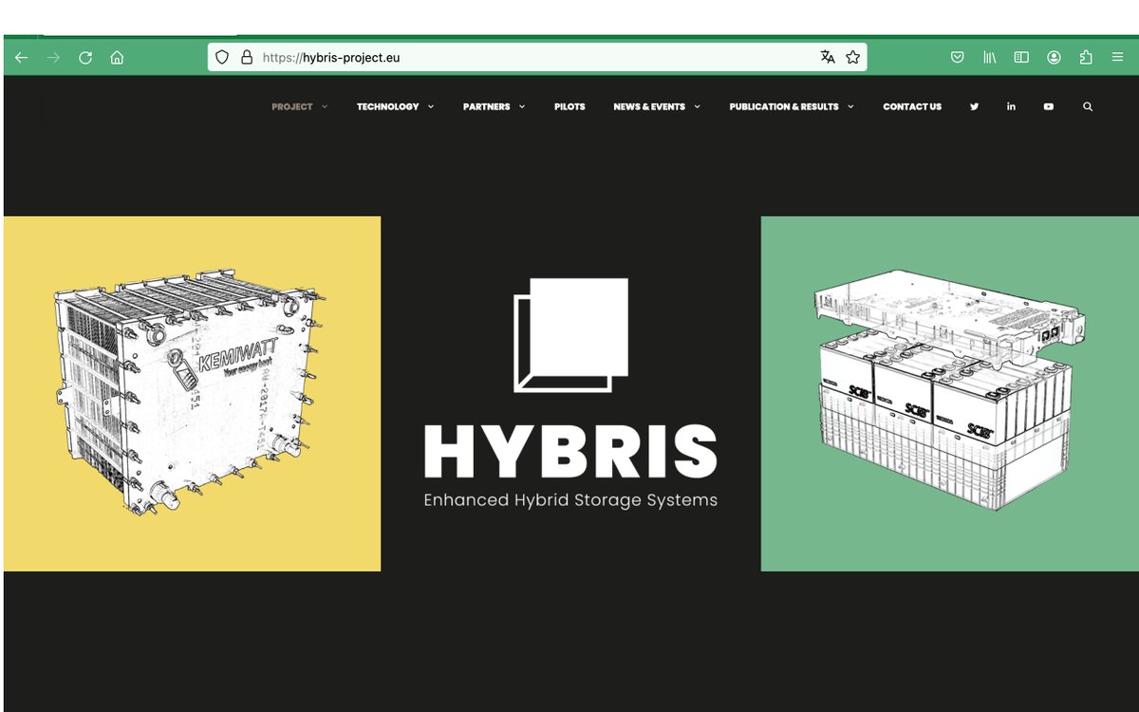Visit the HYBRIS LinkedIn page icon
This screenshot has width=1139, height=712.
click(1011, 106)
